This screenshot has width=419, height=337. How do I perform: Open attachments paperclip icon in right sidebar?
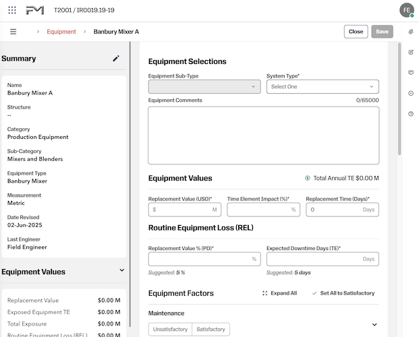click(x=411, y=32)
